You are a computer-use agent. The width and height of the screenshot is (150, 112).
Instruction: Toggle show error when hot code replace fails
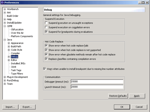click(46, 46)
